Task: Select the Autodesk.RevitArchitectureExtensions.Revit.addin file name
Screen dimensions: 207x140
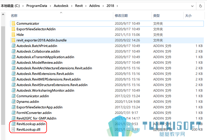Action: [54, 68]
